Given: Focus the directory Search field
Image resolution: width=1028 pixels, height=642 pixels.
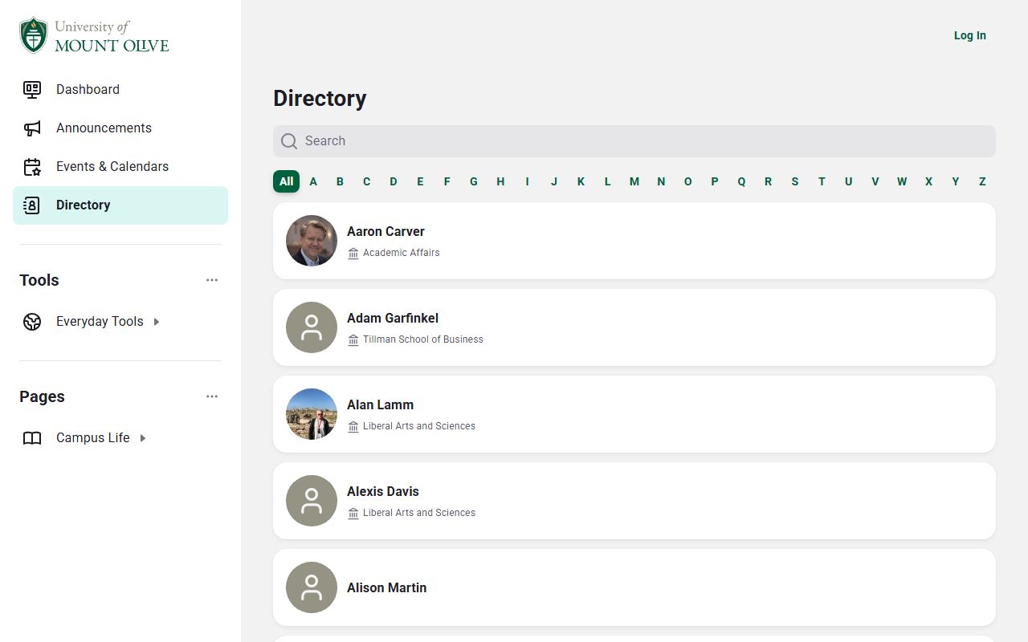Looking at the screenshot, I should click(634, 141).
